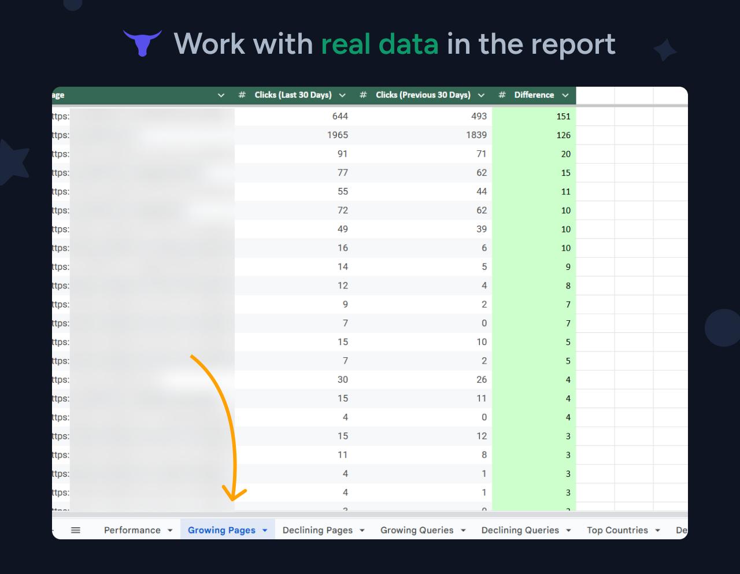This screenshot has height=574, width=740.
Task: Open the Growing Queries sheet tab
Action: (x=417, y=529)
